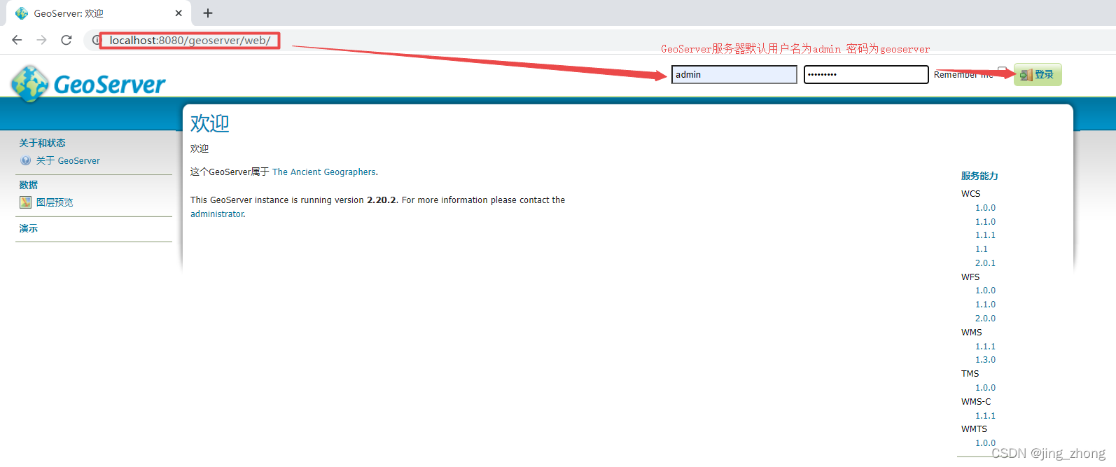
Task: Click the 图层预览 layer preview icon
Action: [x=26, y=202]
